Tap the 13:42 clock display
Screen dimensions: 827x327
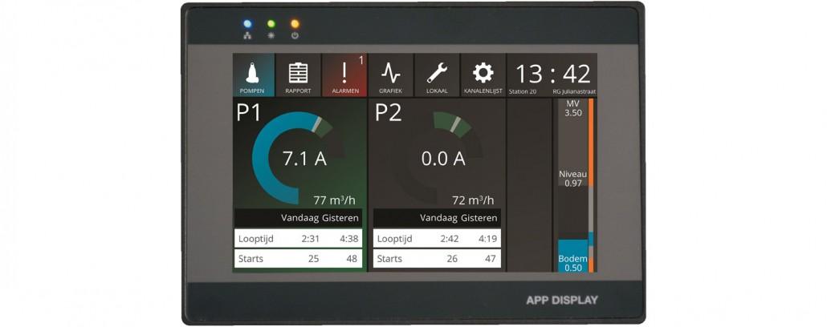(552, 74)
